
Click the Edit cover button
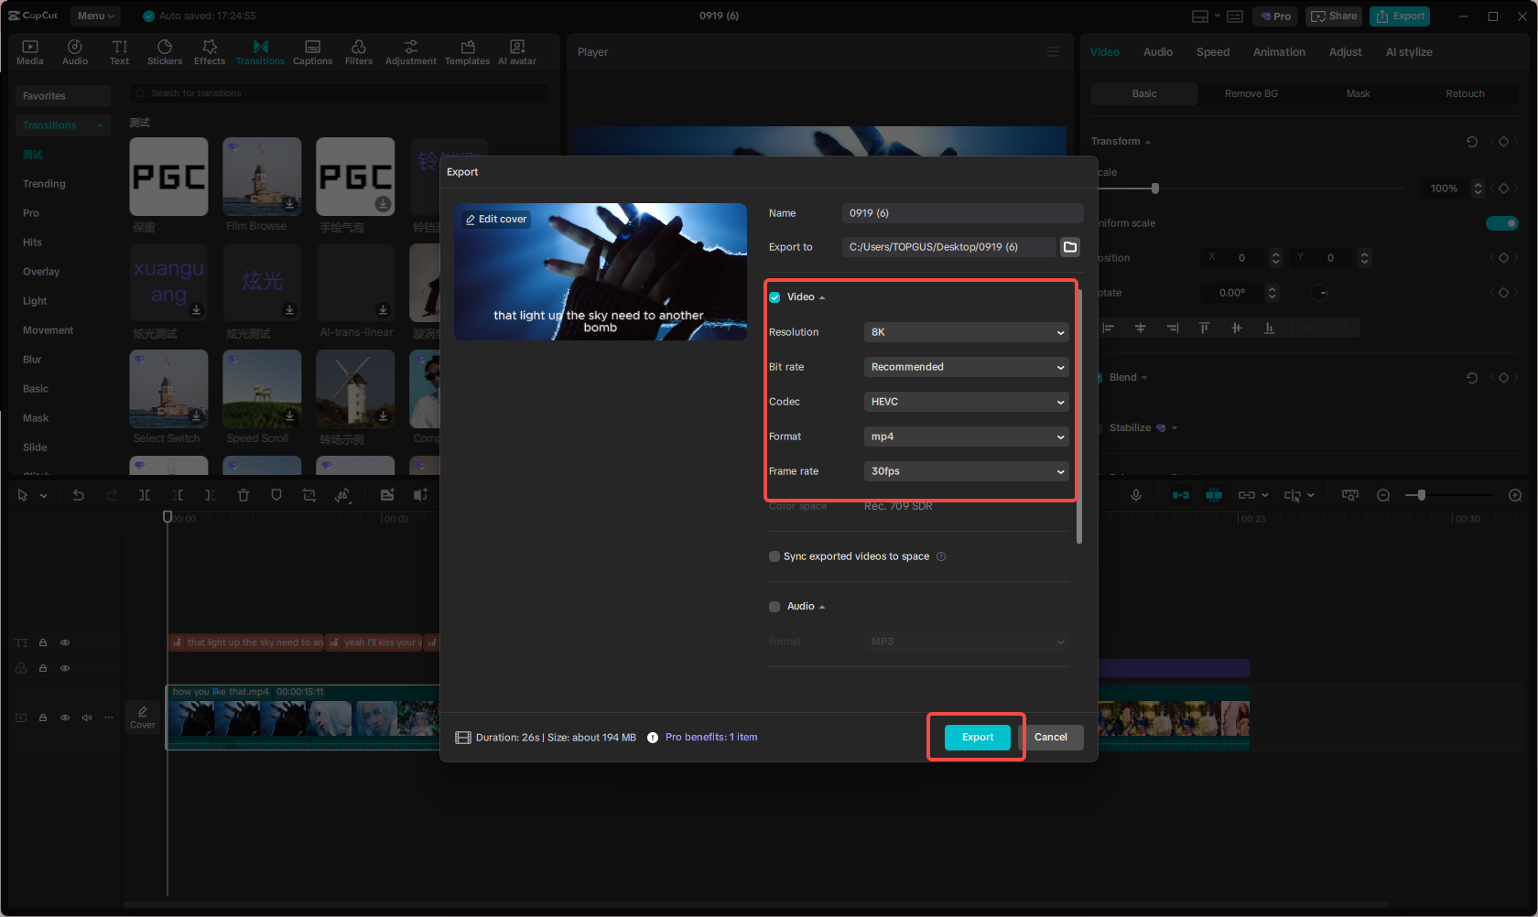(495, 219)
